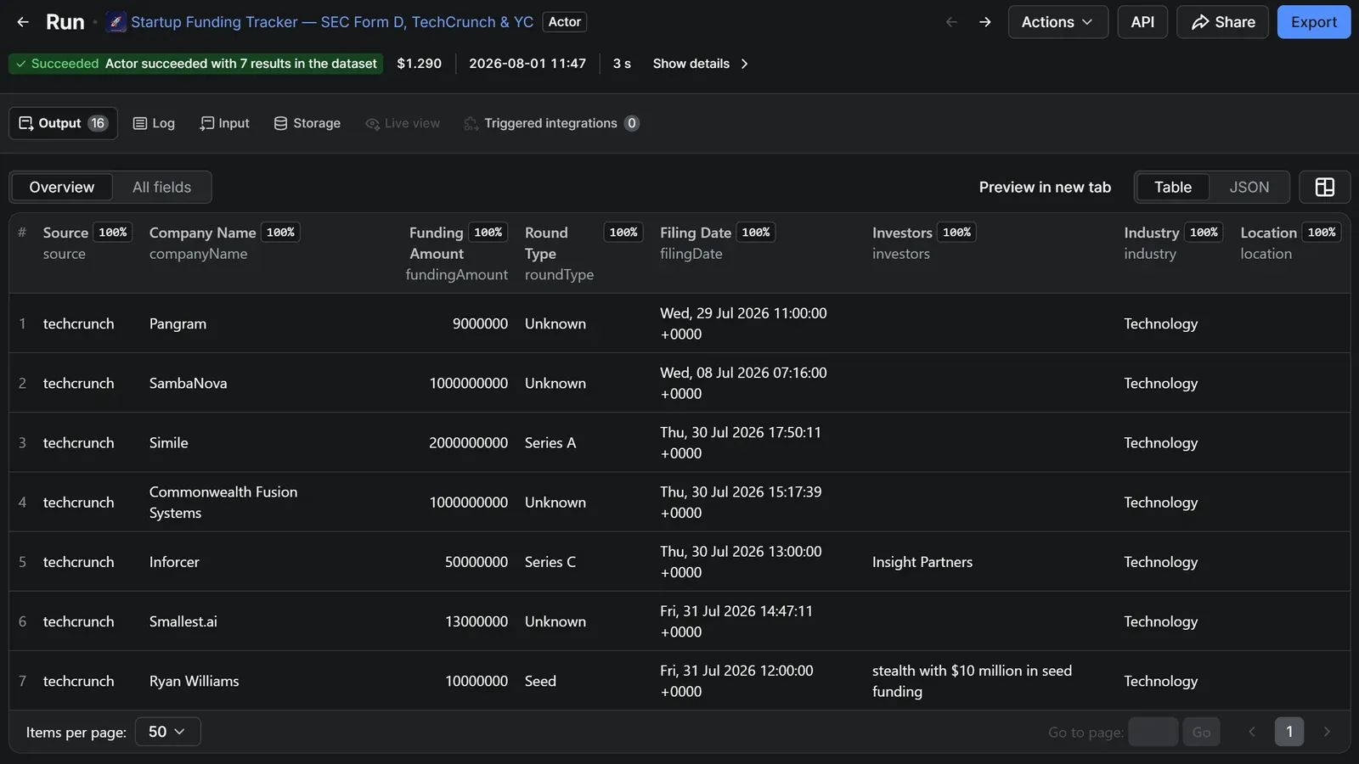Click the Series C round type
Image resolution: width=1359 pixels, height=764 pixels.
pyautogui.click(x=550, y=562)
